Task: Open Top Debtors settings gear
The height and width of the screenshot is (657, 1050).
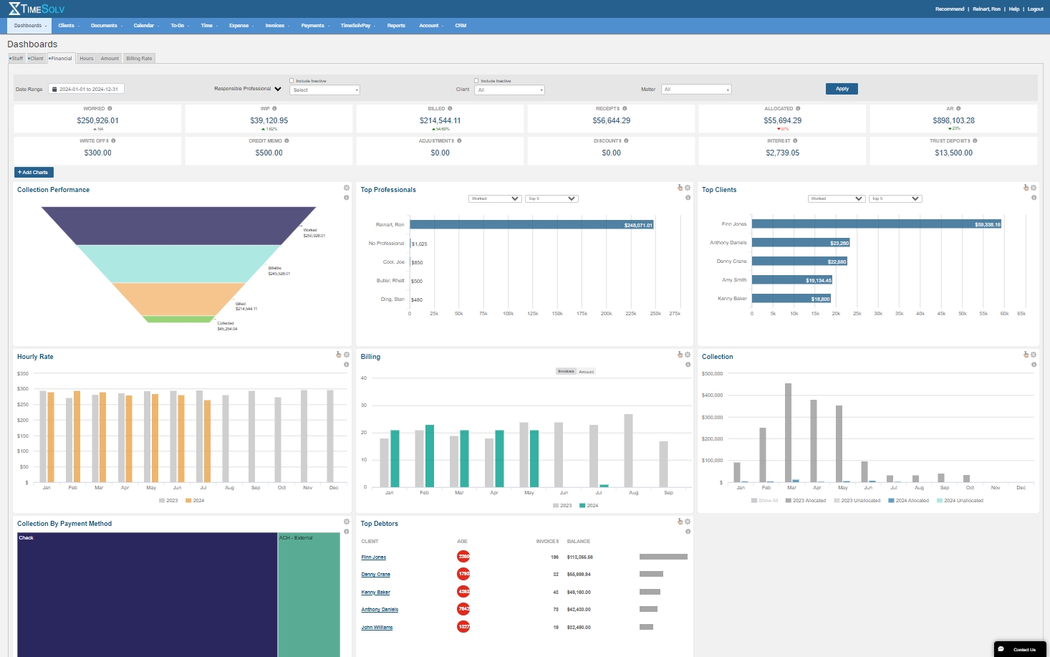Action: click(688, 522)
